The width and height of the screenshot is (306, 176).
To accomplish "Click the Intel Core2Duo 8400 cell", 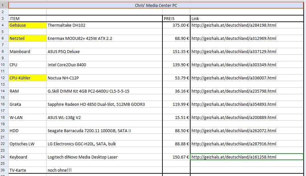I will [x=105, y=65].
